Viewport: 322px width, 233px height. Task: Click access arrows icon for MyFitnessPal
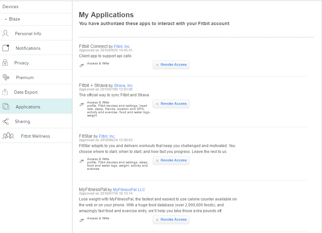click(82, 220)
